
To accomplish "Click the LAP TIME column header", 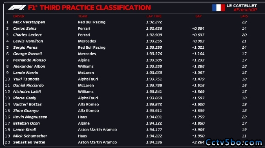I will pos(154,16).
